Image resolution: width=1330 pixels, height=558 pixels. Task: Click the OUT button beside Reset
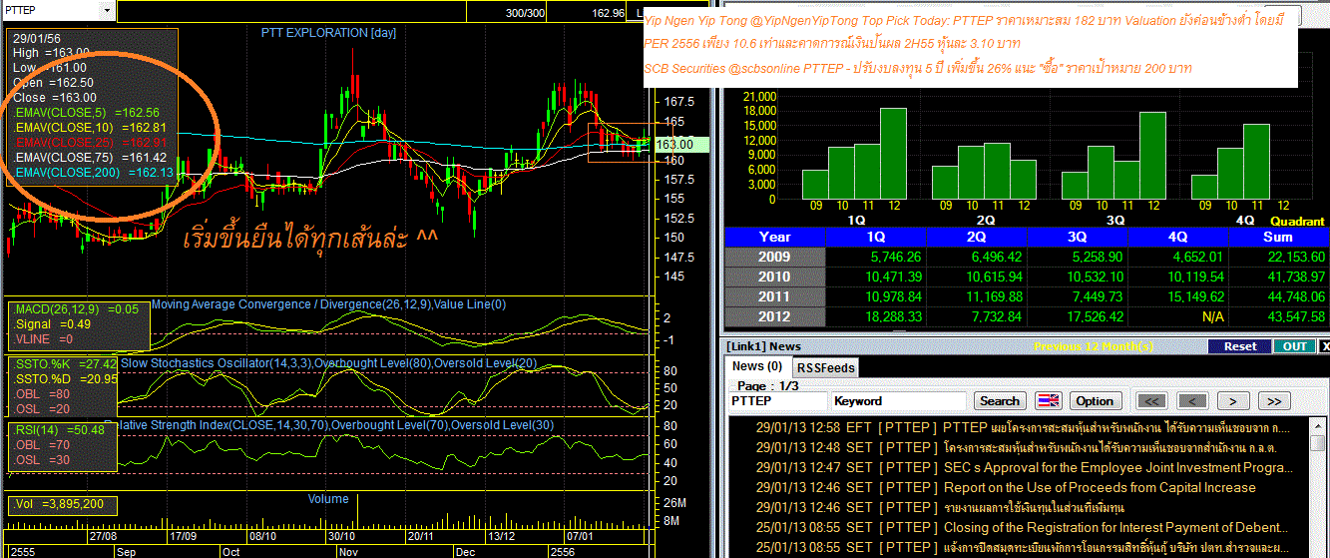click(1294, 346)
